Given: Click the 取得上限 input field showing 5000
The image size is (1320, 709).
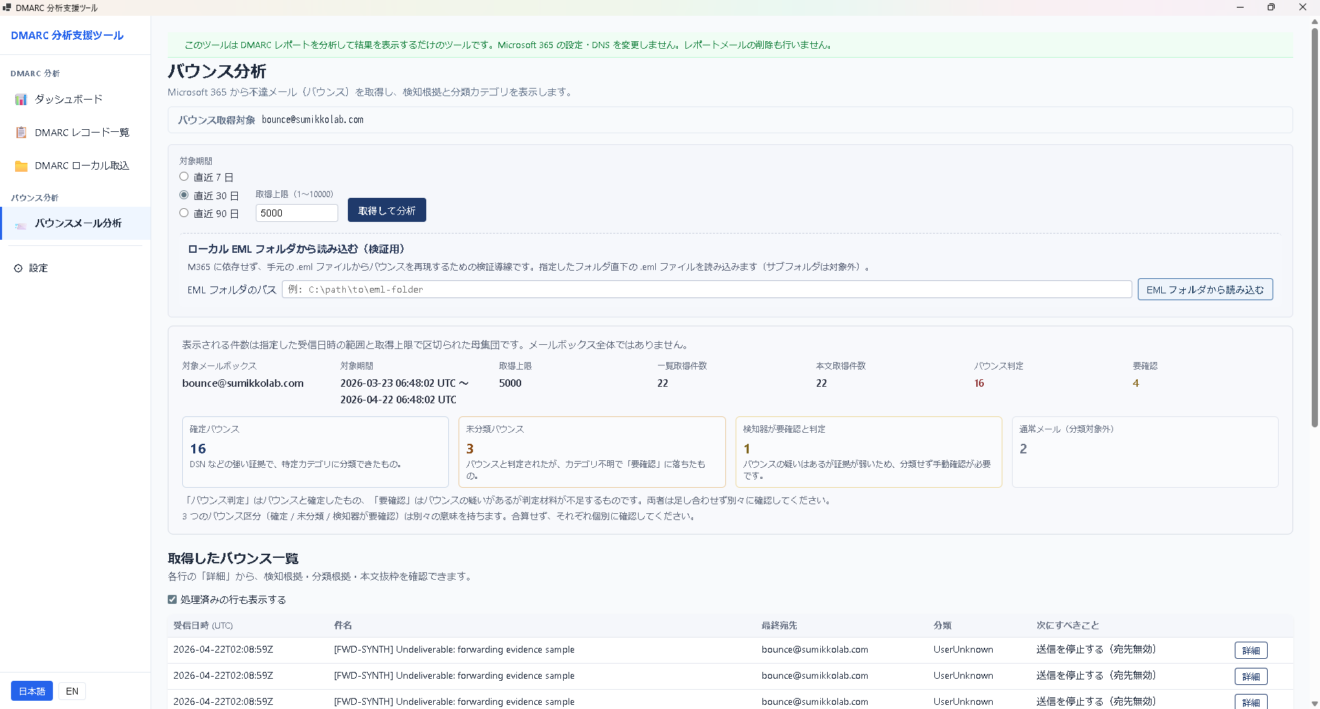Looking at the screenshot, I should click(x=297, y=213).
